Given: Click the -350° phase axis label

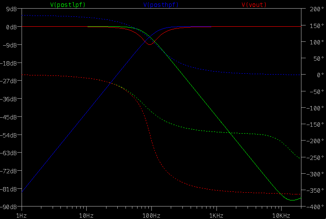Looking at the screenshot, I should [315, 191].
